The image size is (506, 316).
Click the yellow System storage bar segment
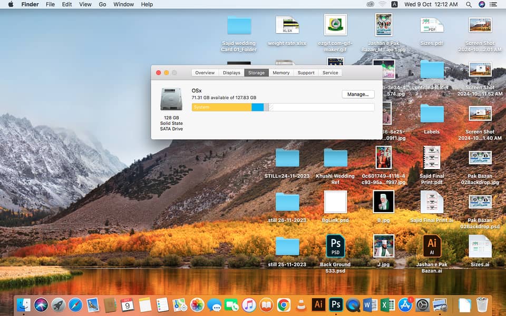pos(221,107)
